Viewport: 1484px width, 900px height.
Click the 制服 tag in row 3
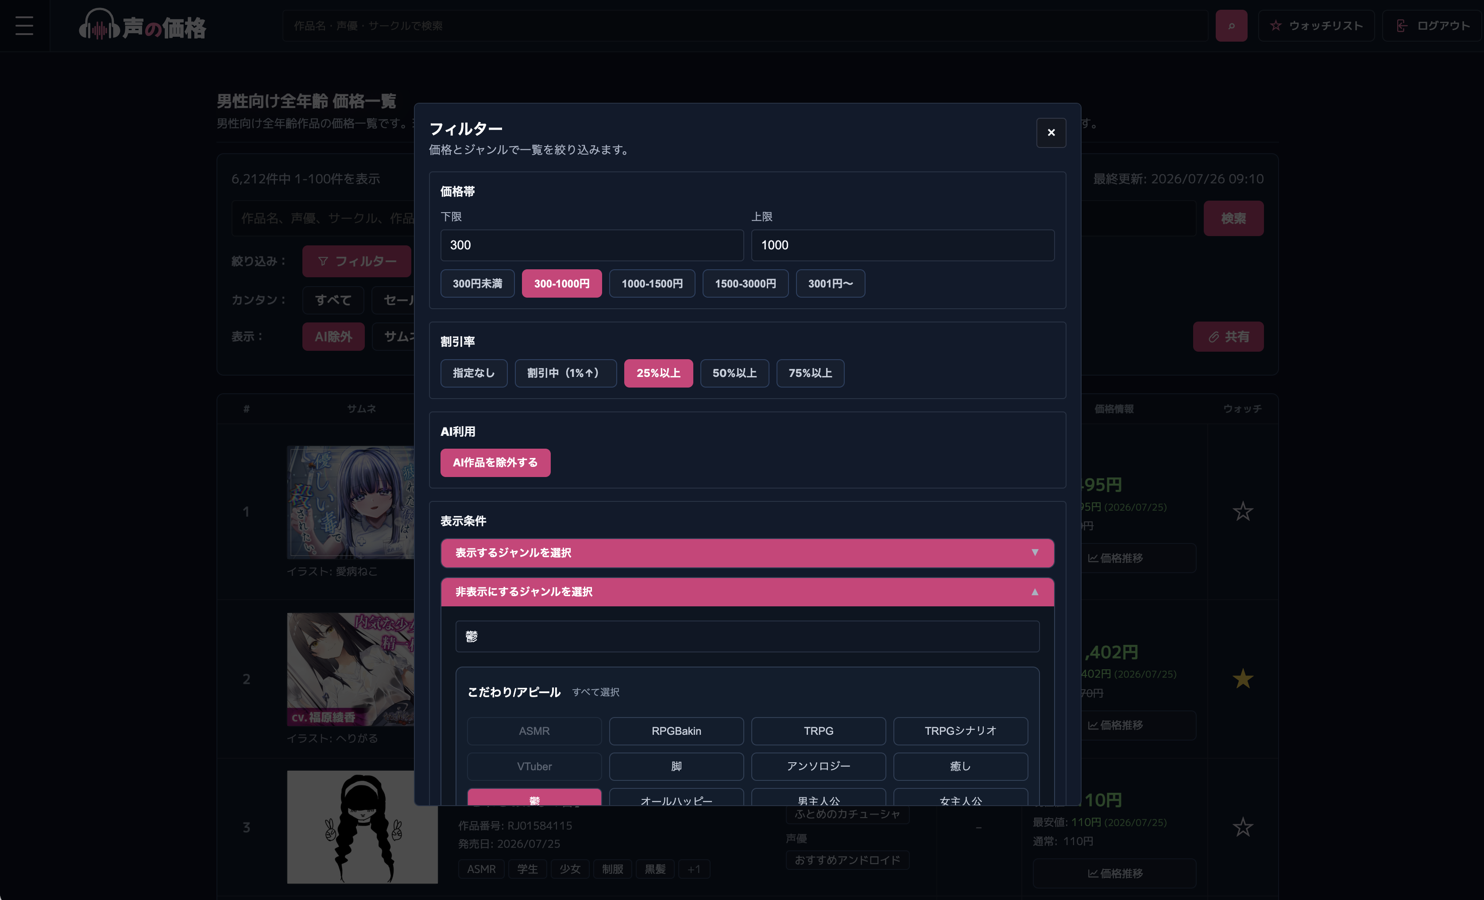click(x=613, y=869)
